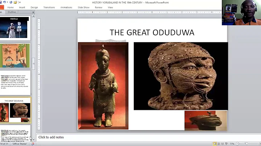Click the 77% zoom level
The height and width of the screenshot is (146, 261).
tap(232, 144)
